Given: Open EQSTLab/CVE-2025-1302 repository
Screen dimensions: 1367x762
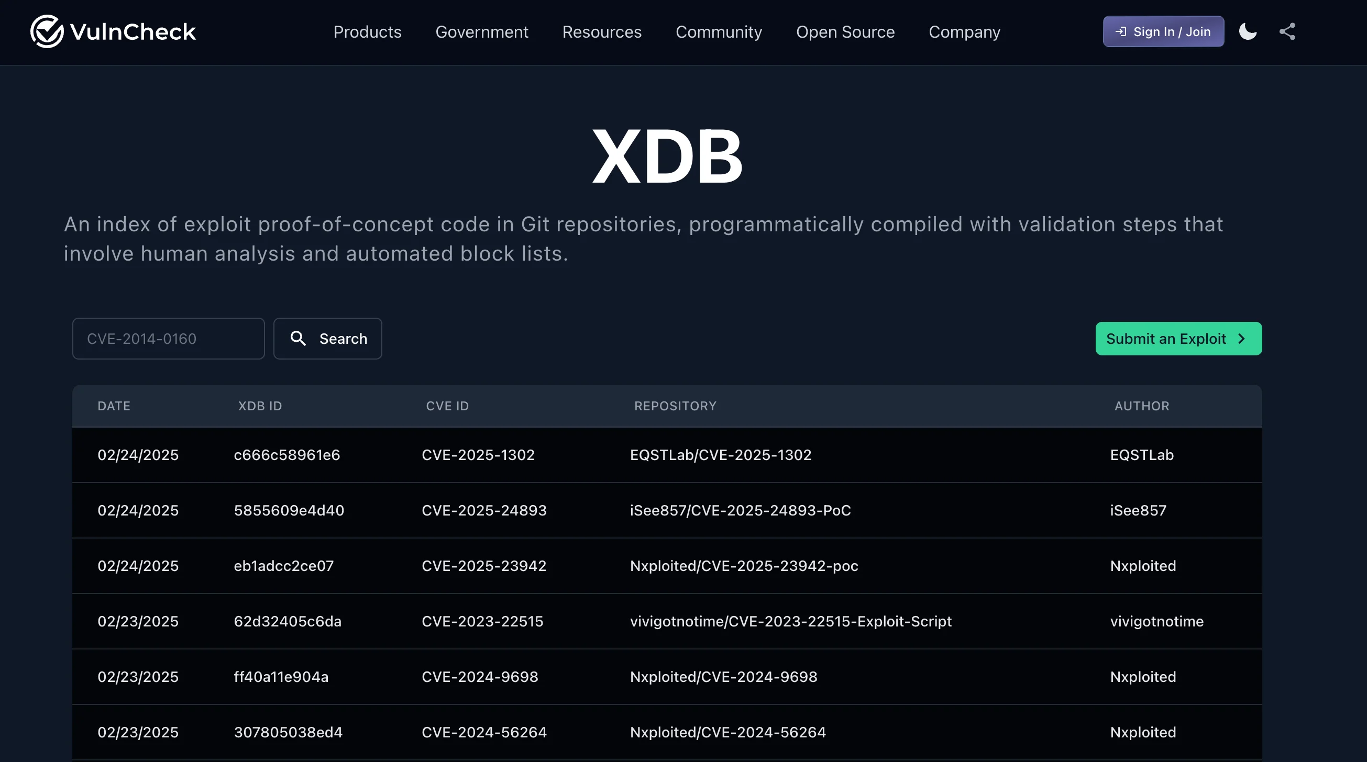Looking at the screenshot, I should click(x=721, y=454).
